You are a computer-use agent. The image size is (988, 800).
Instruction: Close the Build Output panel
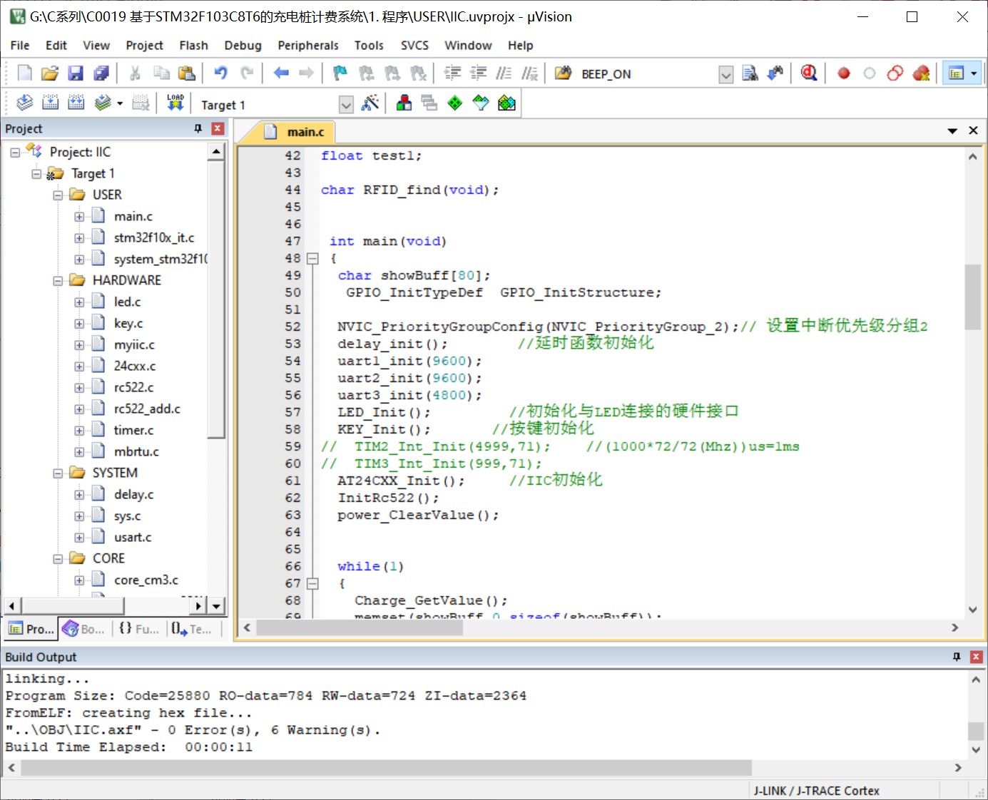(977, 657)
